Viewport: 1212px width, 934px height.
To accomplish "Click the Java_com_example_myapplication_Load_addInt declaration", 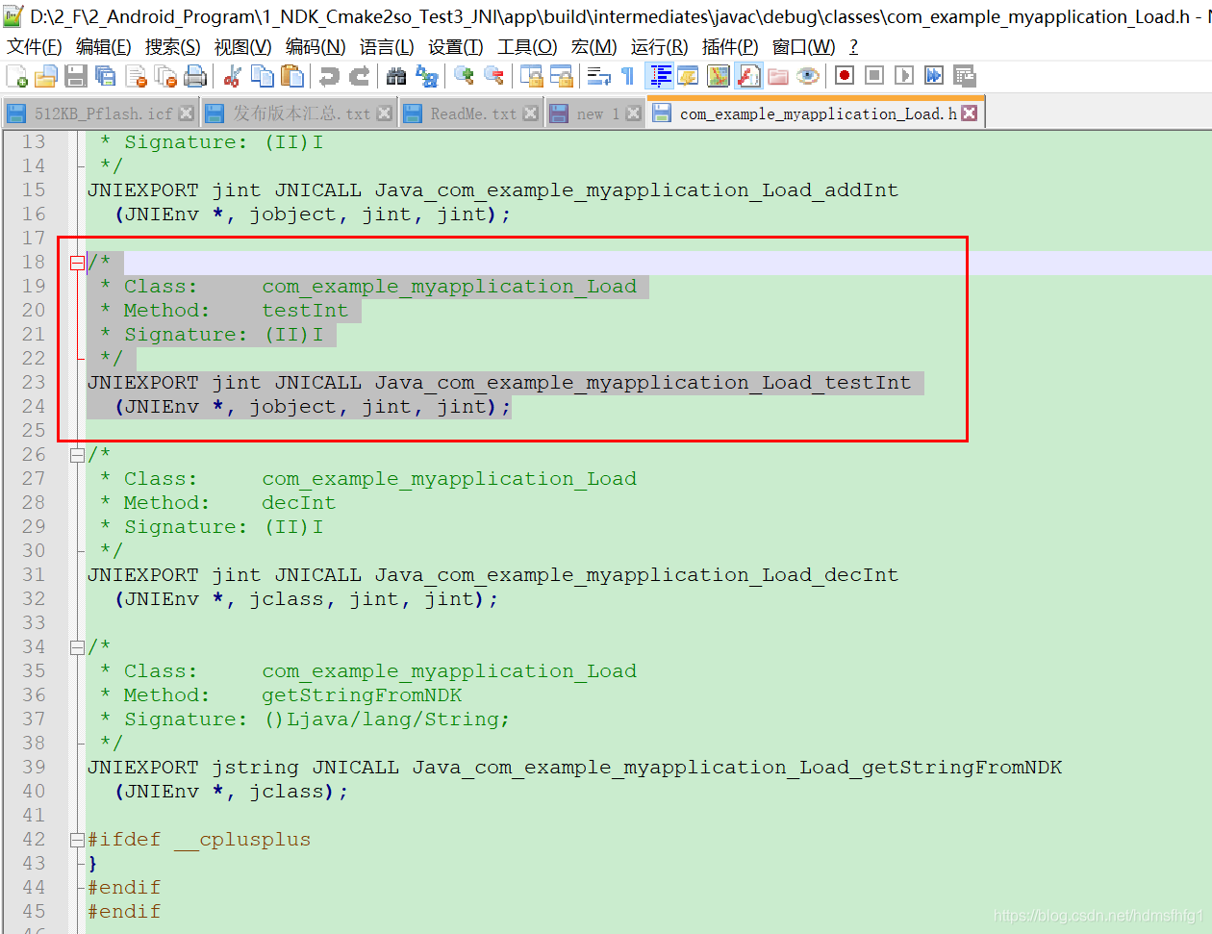I will click(x=637, y=190).
